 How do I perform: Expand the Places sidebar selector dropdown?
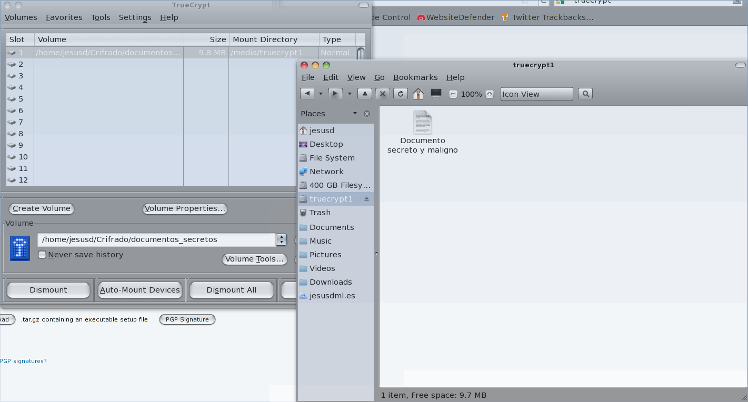tap(355, 114)
